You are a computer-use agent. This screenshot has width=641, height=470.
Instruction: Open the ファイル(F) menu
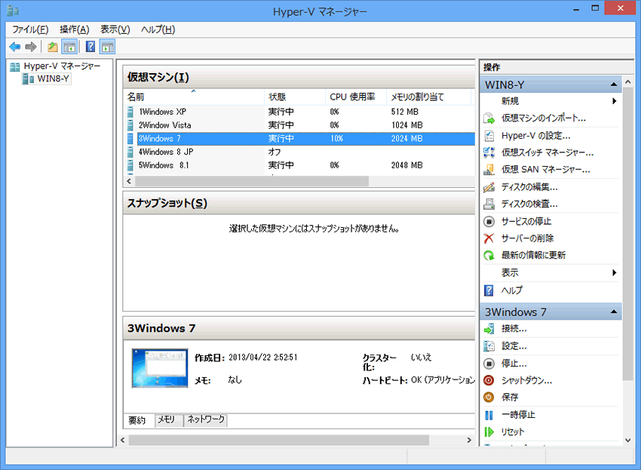(x=30, y=29)
